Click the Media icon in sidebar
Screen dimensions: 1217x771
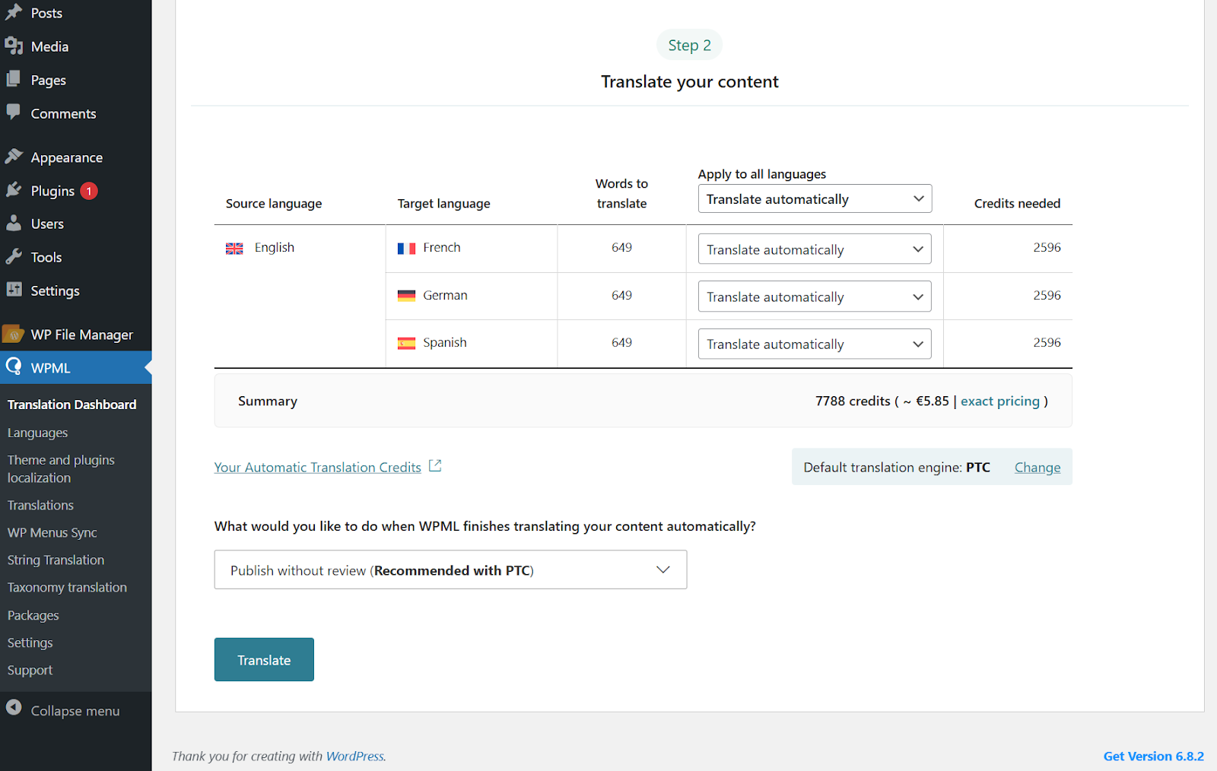[x=14, y=46]
